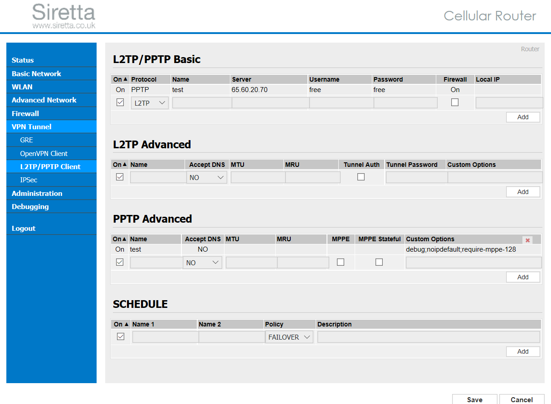Screen dimensions: 551x404
Task: Click Name field in PPTP Advanced
Action: pos(156,262)
